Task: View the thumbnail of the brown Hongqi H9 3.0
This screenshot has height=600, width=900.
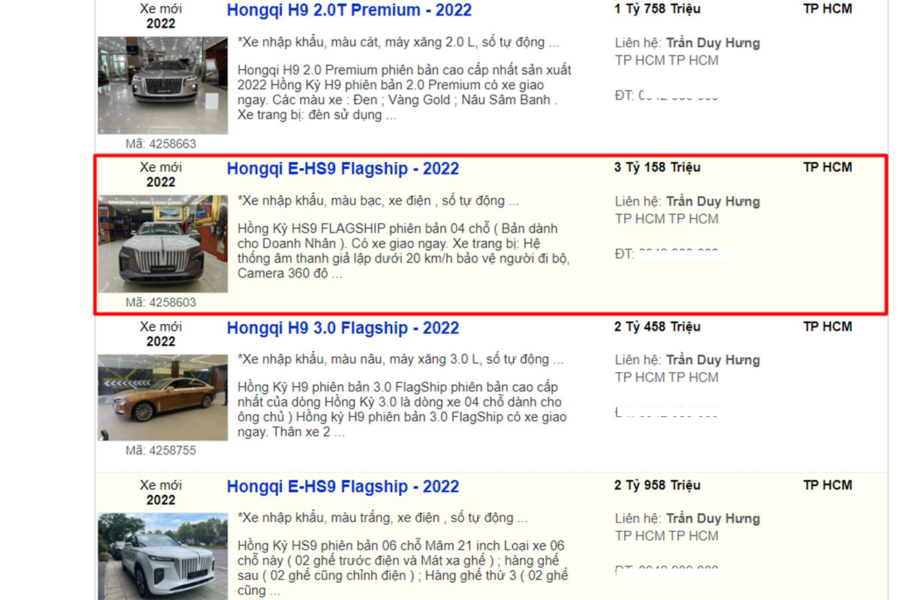Action: 163,397
